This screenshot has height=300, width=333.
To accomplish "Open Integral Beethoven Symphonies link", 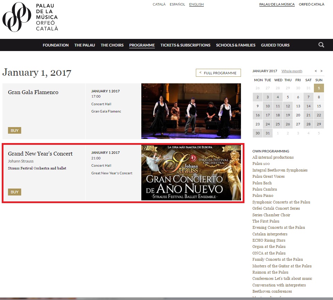I will click(280, 170).
